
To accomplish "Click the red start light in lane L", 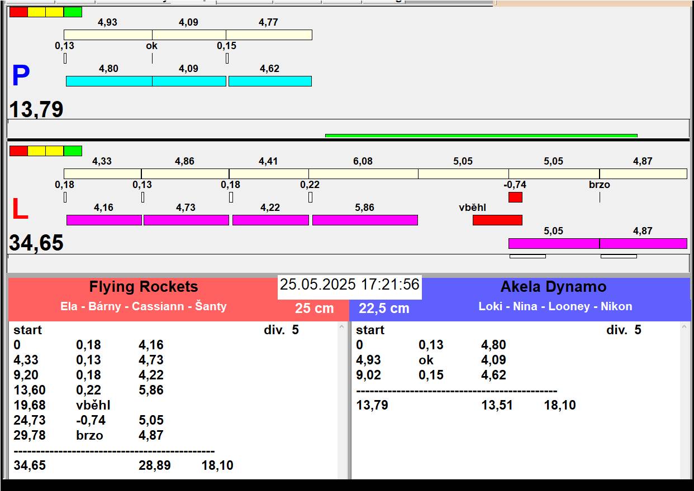I will coord(18,151).
